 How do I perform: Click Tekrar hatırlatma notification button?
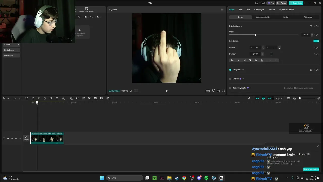pos(311,169)
